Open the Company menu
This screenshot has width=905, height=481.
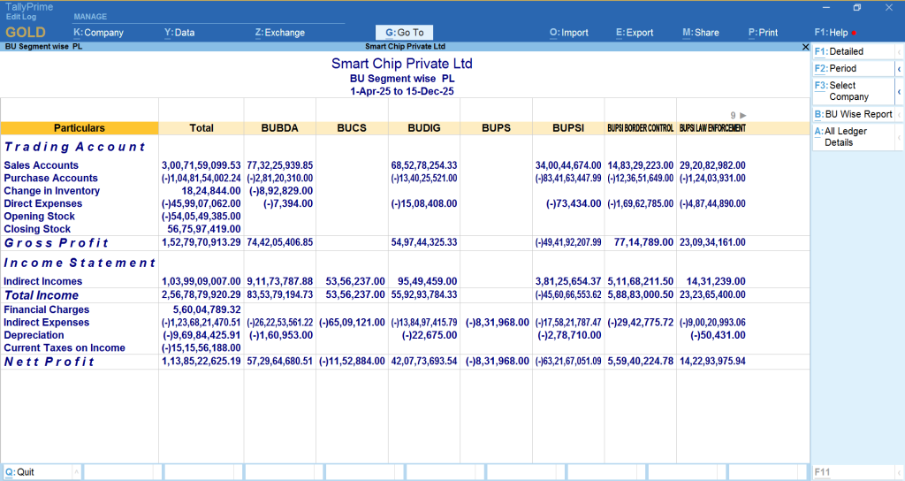click(98, 33)
